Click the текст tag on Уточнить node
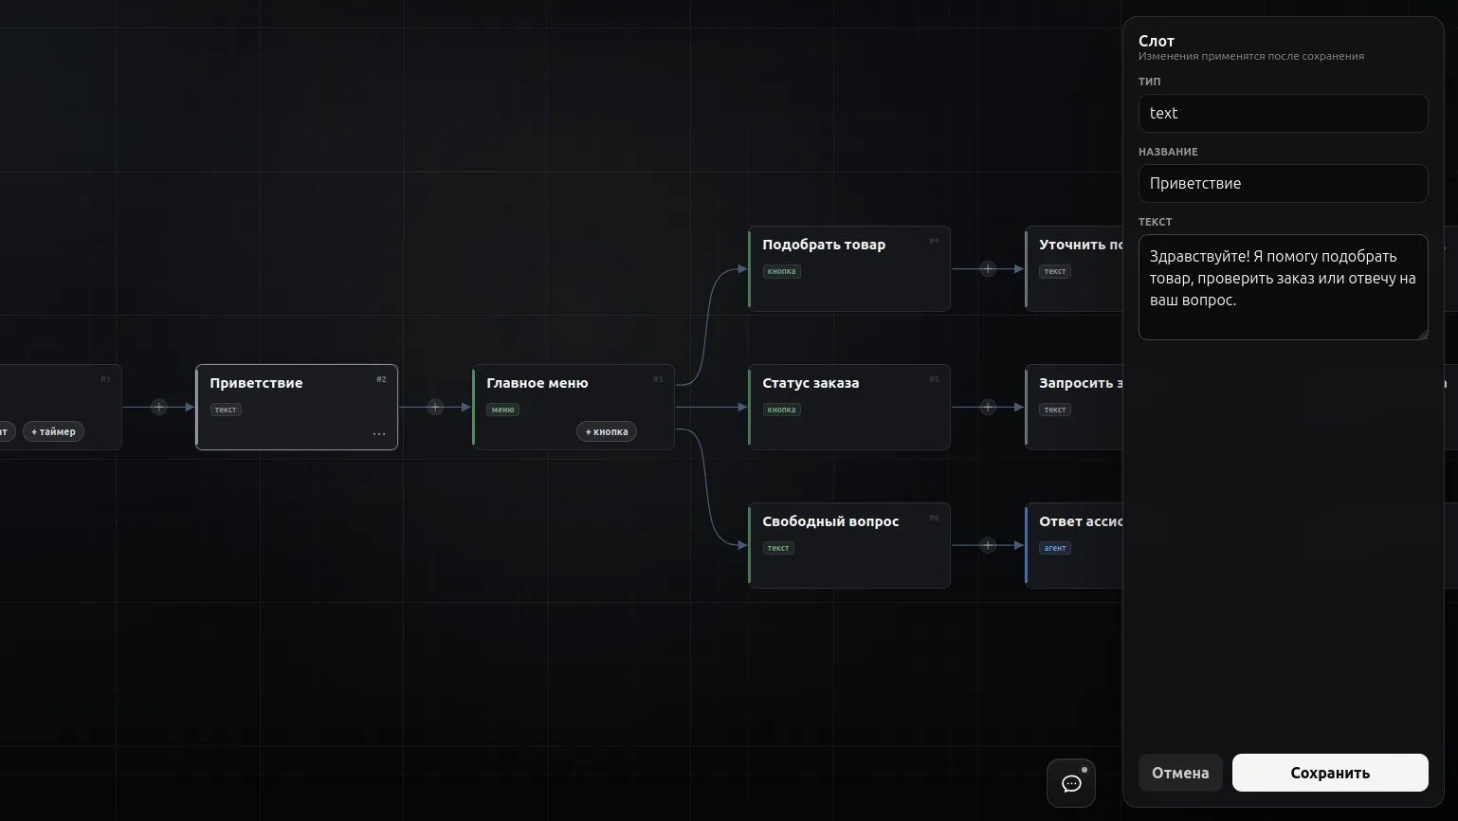The height and width of the screenshot is (821, 1458). coord(1055,271)
